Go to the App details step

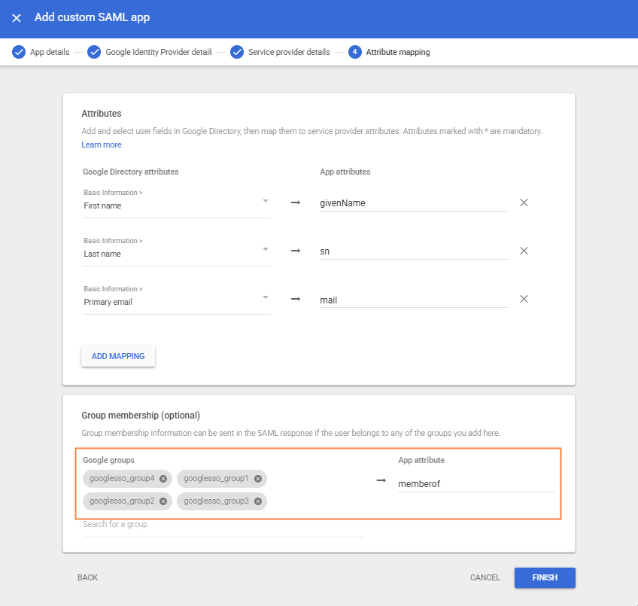click(x=50, y=52)
